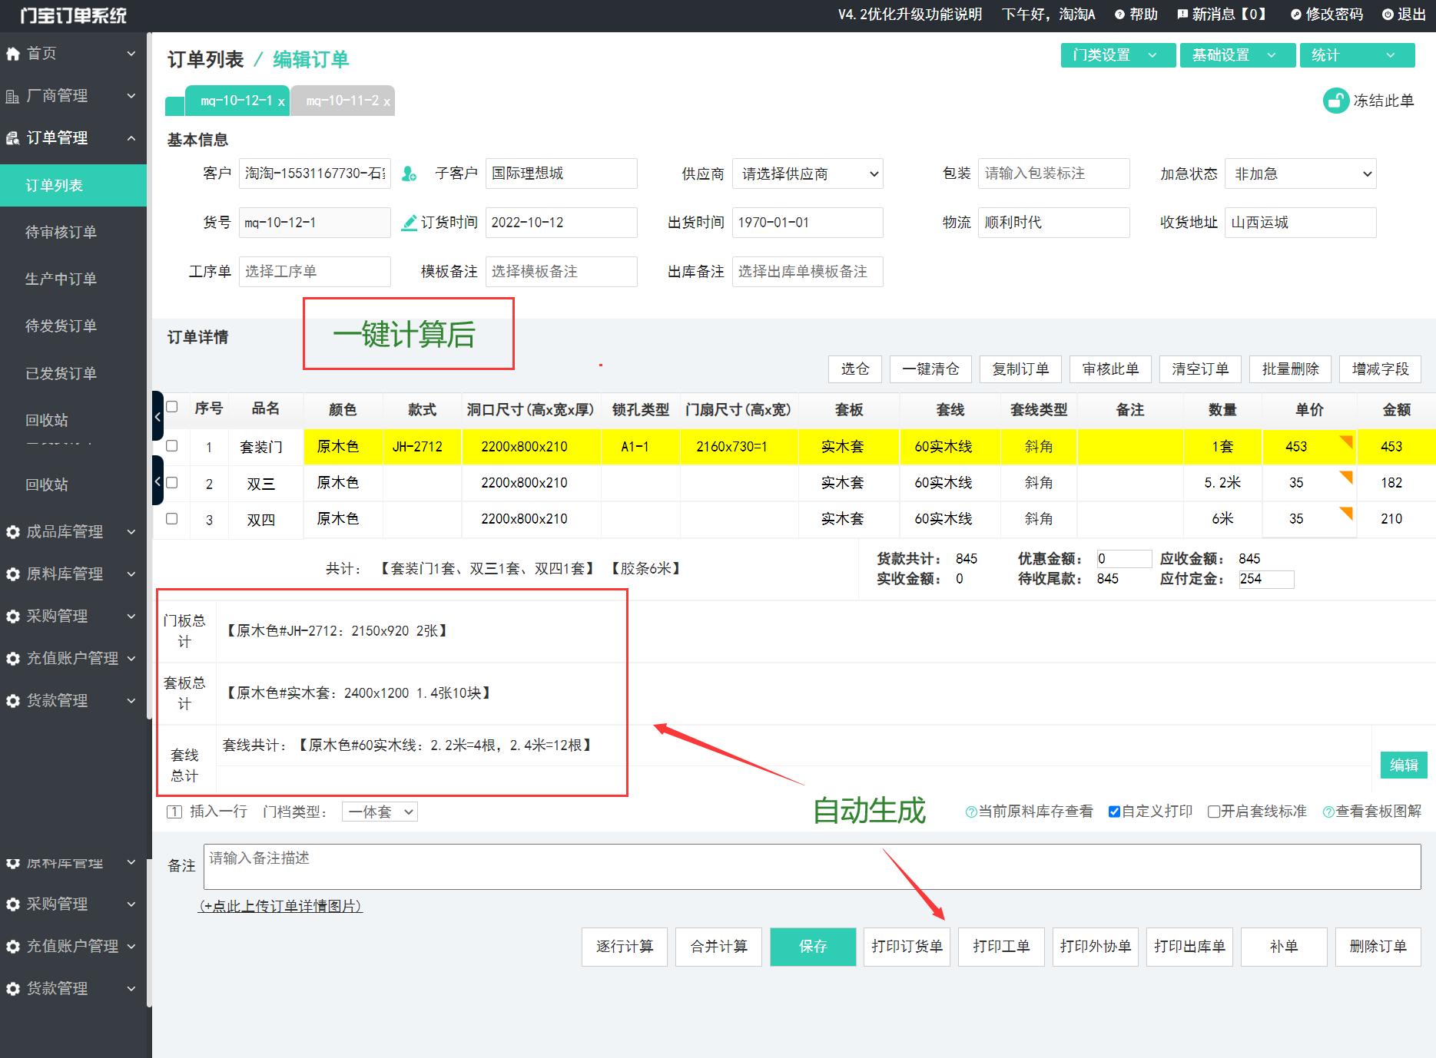Close the mq-10-11-2 tab with x
Screen dimensions: 1436x1058
pos(386,101)
